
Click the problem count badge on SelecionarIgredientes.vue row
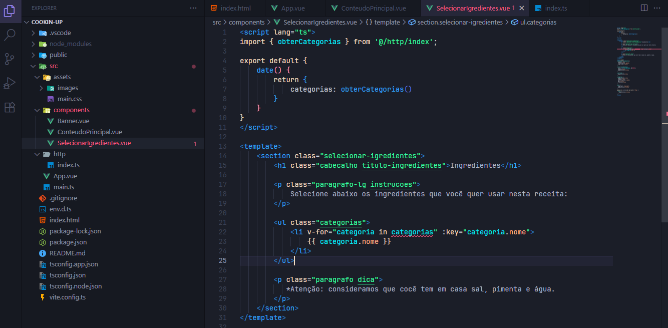point(195,144)
